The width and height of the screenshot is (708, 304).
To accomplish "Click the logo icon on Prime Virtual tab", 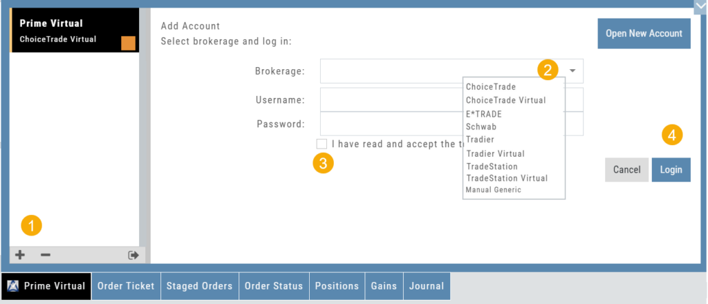I will pyautogui.click(x=13, y=286).
